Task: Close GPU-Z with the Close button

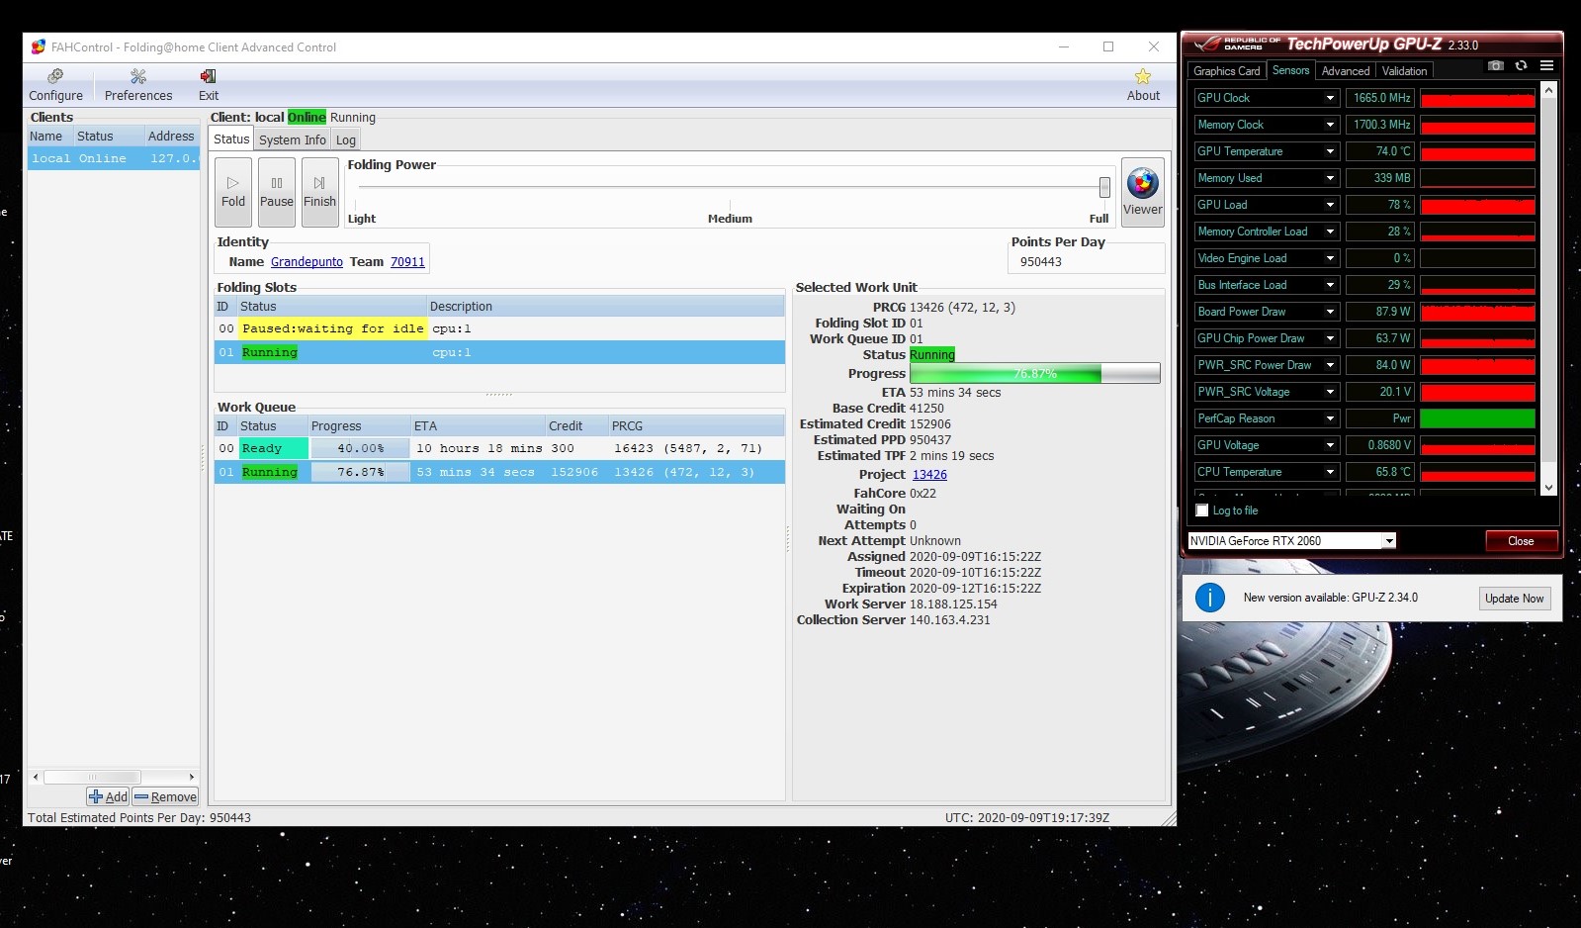Action: [1521, 541]
